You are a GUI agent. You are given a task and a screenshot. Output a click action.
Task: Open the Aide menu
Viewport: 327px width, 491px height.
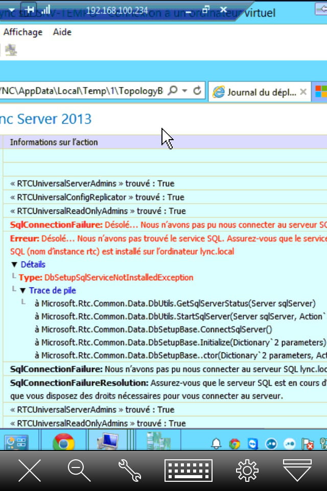point(62,32)
